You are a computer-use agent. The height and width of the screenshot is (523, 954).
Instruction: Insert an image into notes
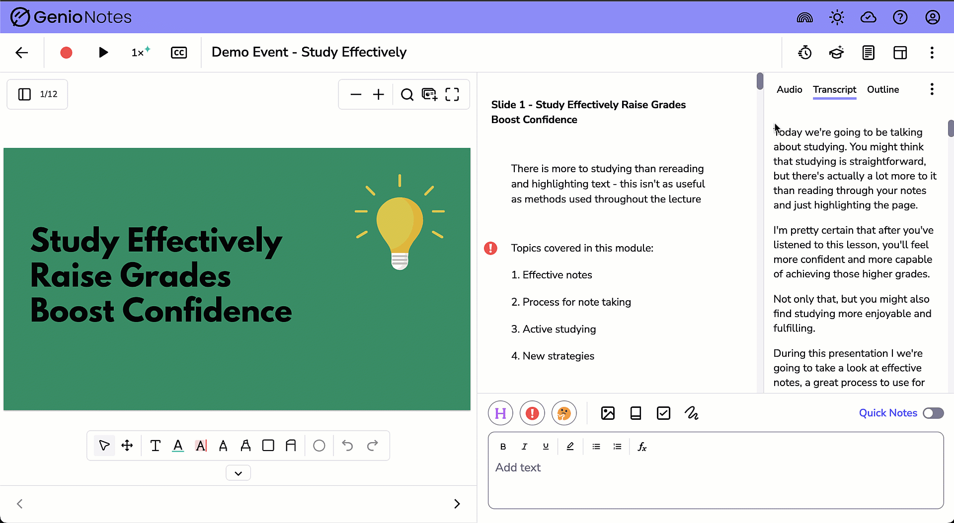[608, 413]
